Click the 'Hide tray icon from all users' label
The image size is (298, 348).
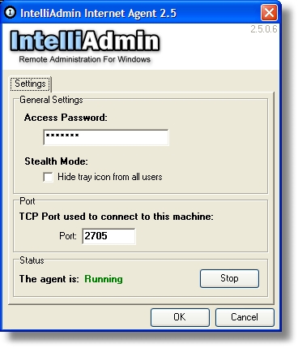[110, 177]
